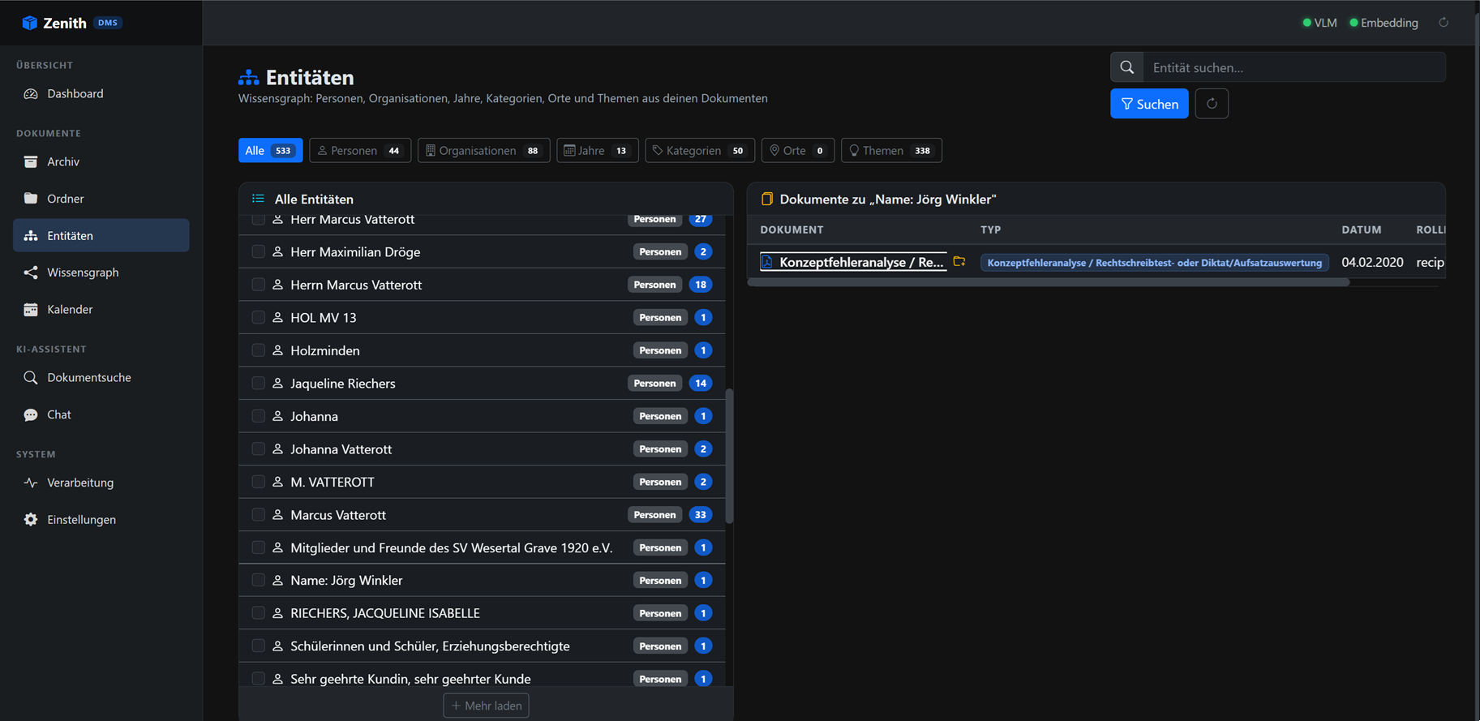This screenshot has width=1480, height=721.
Task: Switch to the Organisationen filter tab
Action: [x=483, y=150]
